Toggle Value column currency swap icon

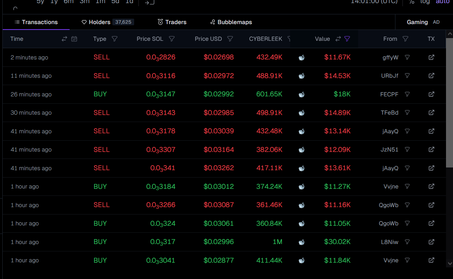[x=338, y=39]
